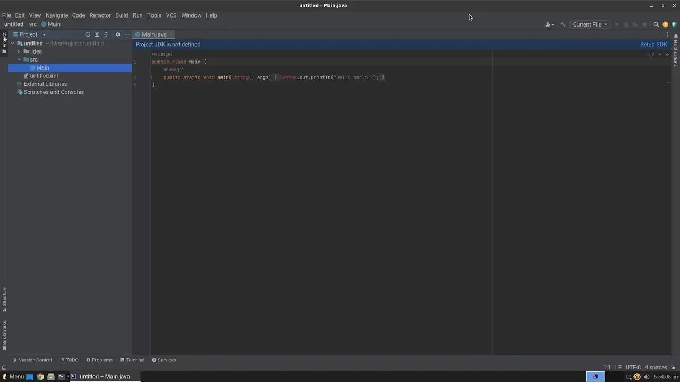Open the Refactor menu
The width and height of the screenshot is (680, 382).
(100, 15)
